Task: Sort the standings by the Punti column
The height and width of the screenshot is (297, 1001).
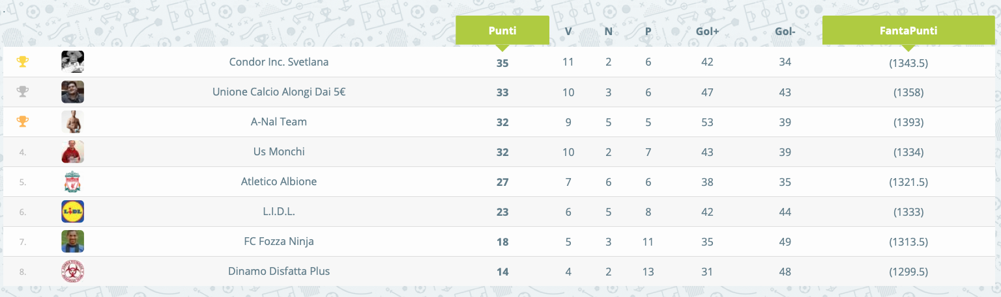Action: (x=502, y=31)
